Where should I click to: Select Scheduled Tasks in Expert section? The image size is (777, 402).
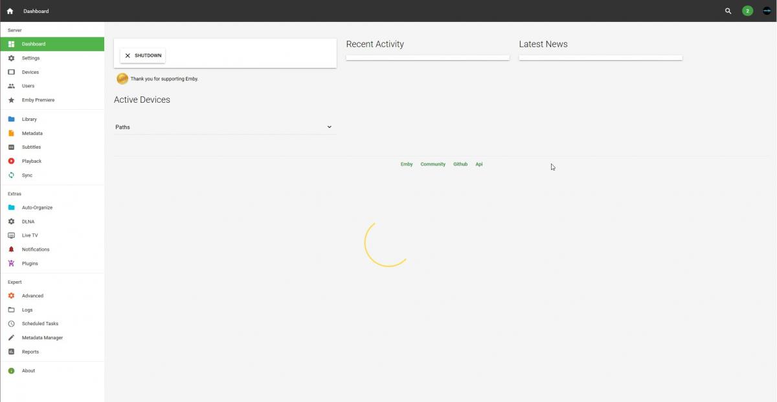pyautogui.click(x=40, y=324)
